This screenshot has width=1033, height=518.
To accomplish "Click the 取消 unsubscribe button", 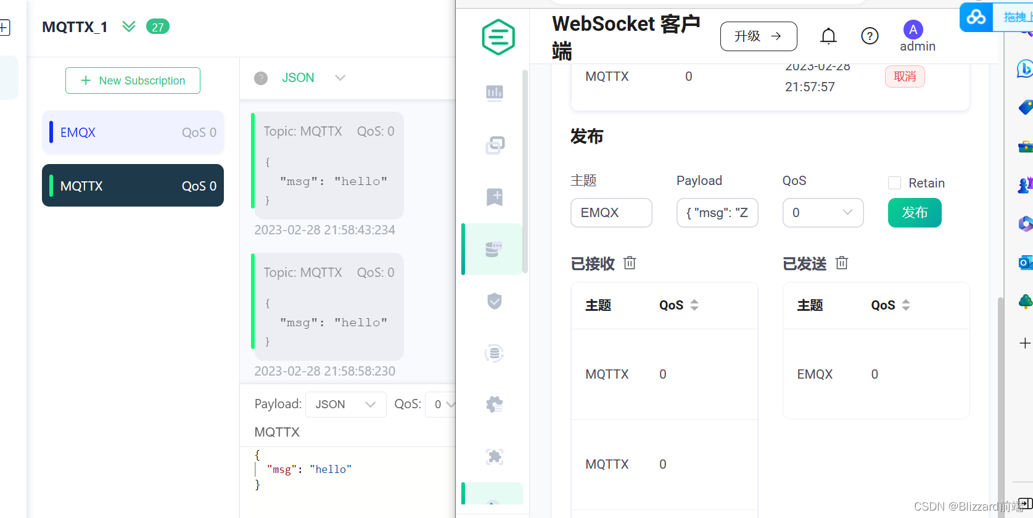I will [905, 76].
